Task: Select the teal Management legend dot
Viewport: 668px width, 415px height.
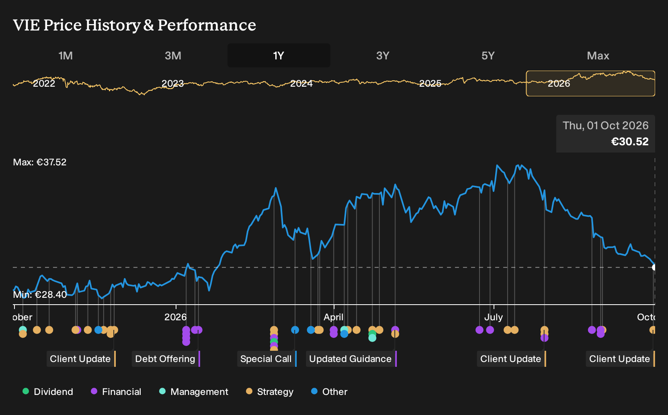Action: [162, 391]
